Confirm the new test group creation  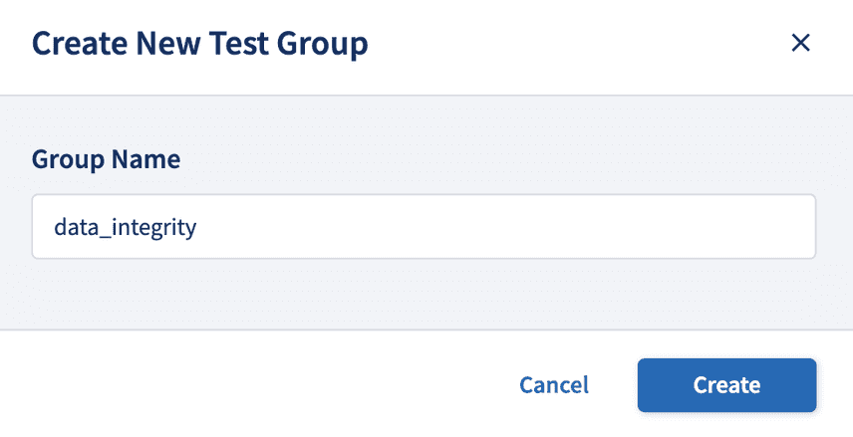pos(726,385)
